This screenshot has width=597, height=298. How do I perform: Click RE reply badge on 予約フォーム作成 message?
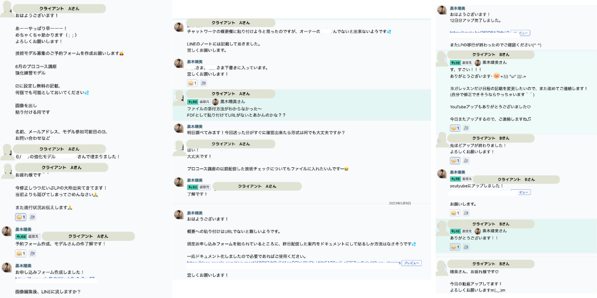[21, 237]
